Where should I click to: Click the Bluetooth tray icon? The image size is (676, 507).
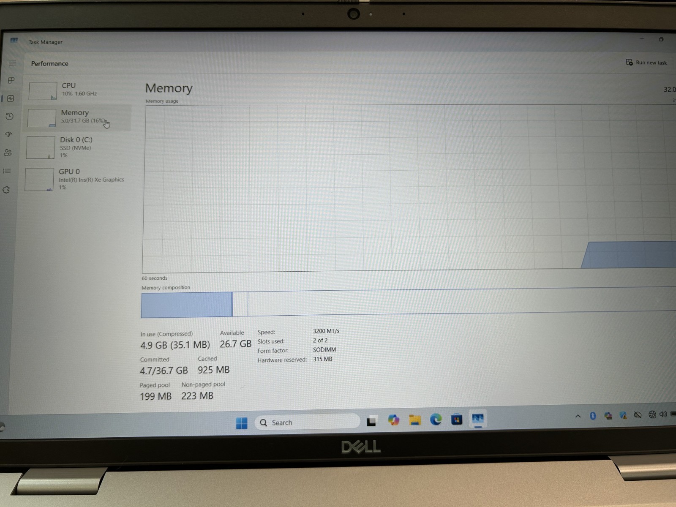coord(593,416)
